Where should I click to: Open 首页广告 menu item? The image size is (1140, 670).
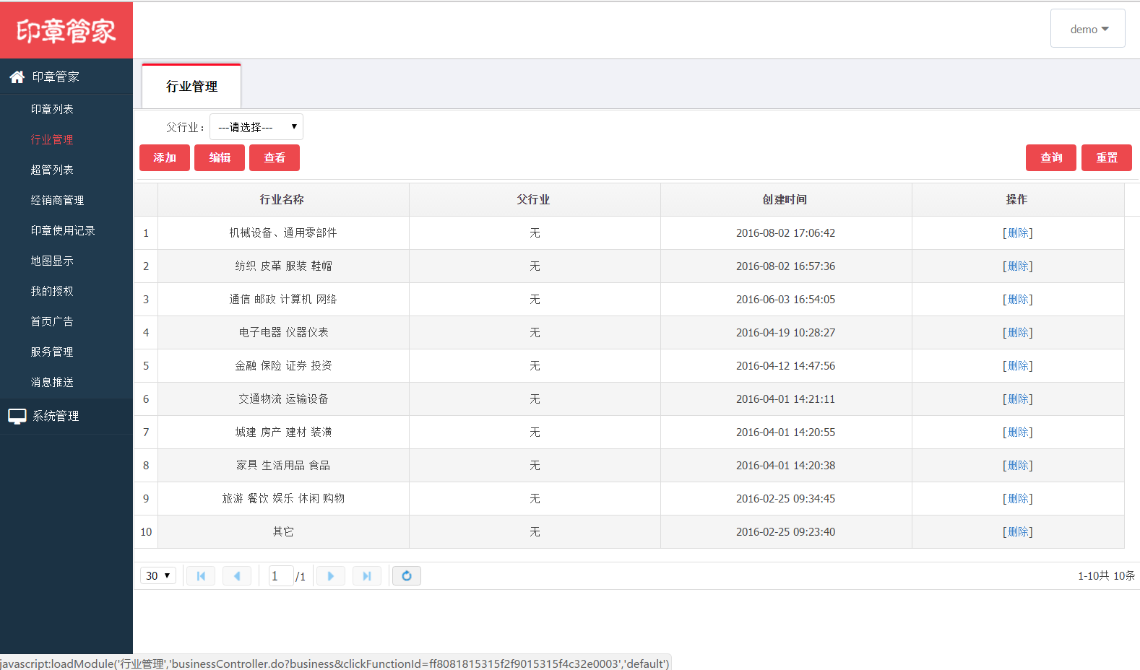(x=52, y=321)
